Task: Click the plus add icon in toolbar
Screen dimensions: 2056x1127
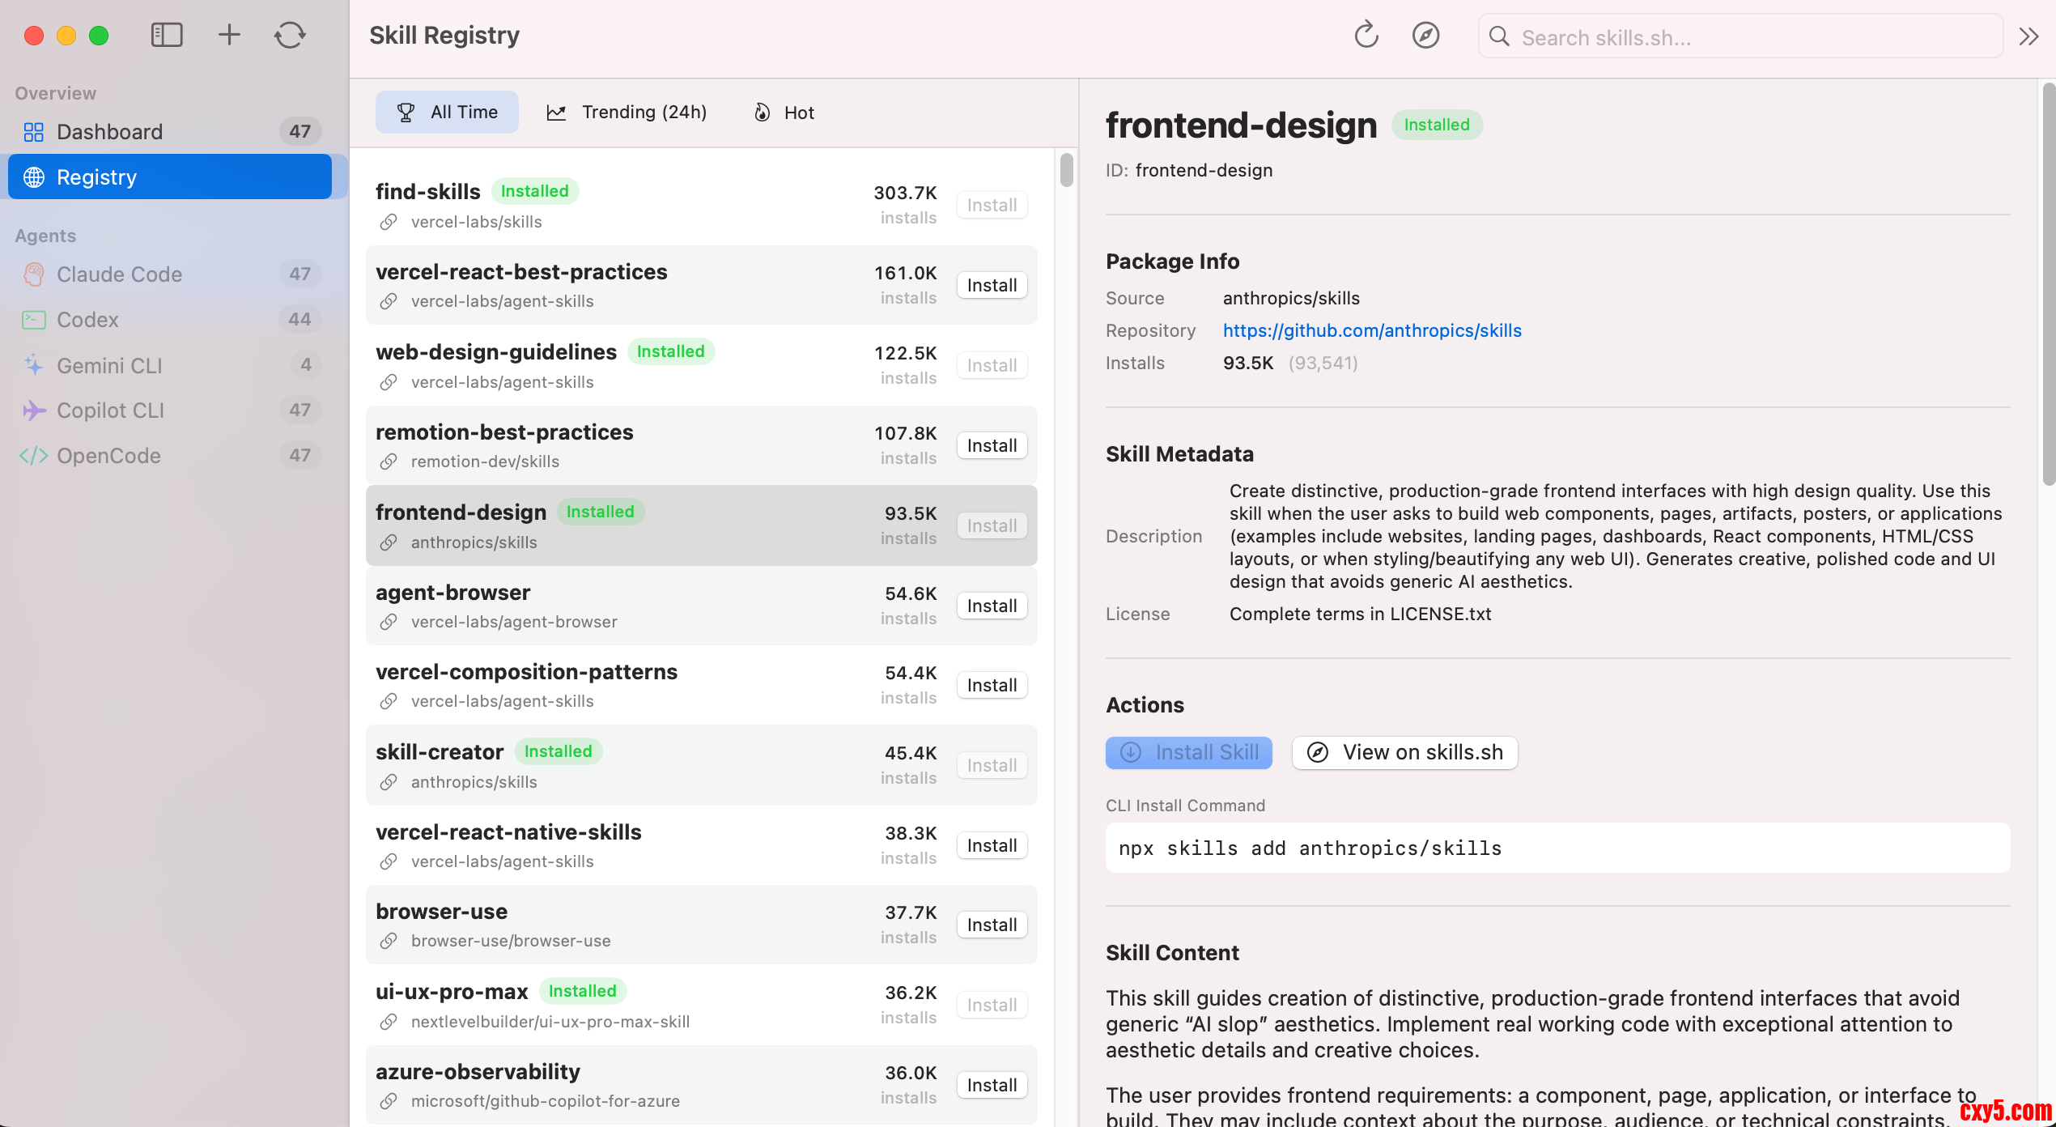Action: (x=229, y=35)
